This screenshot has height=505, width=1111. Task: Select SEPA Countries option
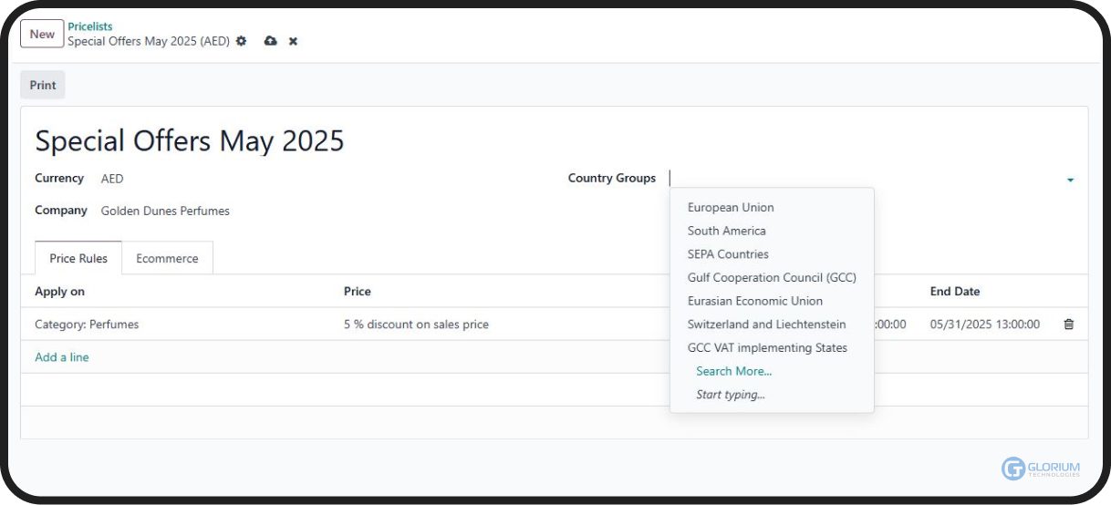coord(728,254)
